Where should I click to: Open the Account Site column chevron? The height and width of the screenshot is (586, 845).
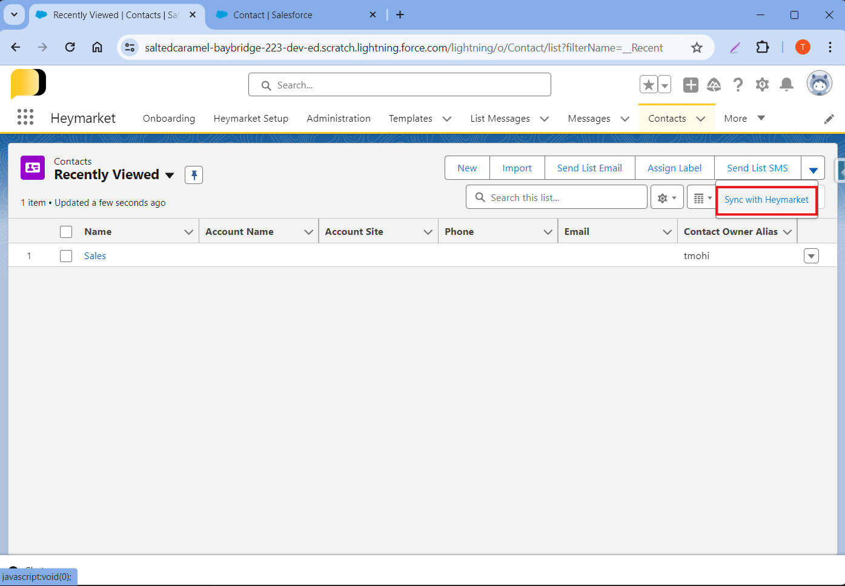(x=428, y=232)
